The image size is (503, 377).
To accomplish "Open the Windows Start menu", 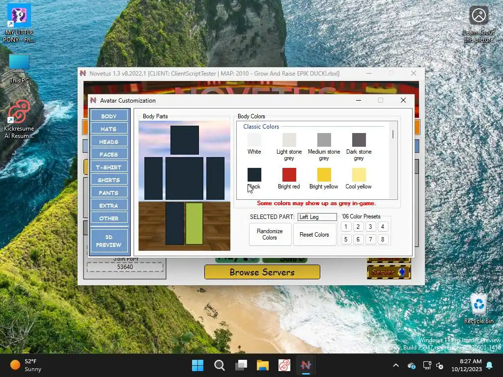I will (x=197, y=365).
